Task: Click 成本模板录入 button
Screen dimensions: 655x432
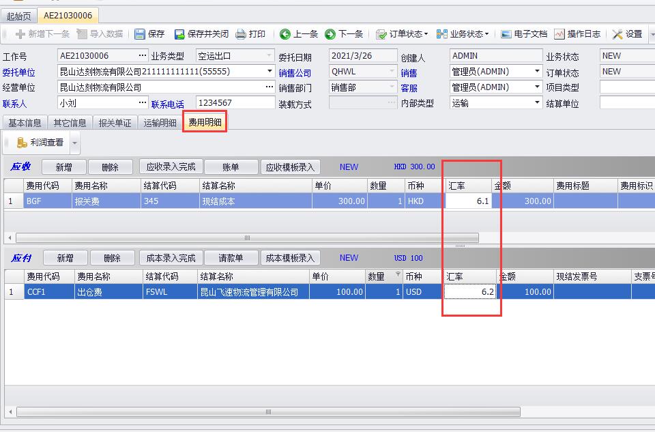Action: pos(290,258)
